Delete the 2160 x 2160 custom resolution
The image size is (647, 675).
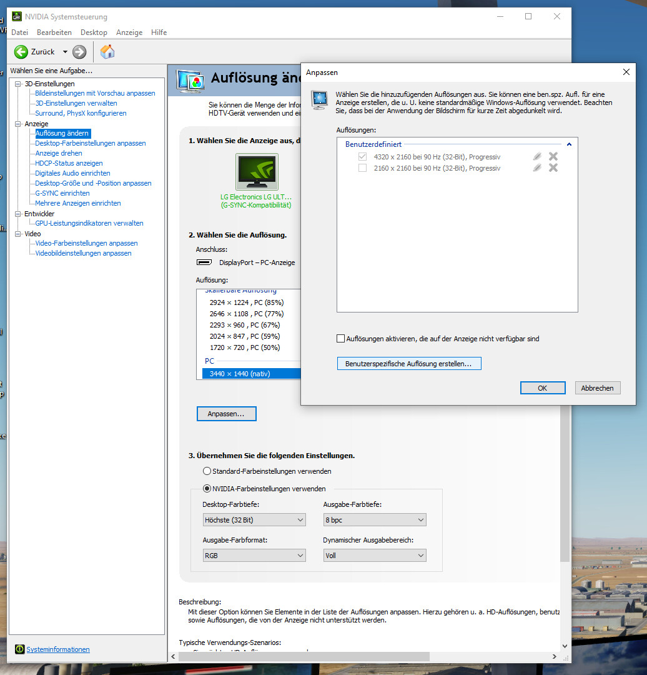pos(553,168)
